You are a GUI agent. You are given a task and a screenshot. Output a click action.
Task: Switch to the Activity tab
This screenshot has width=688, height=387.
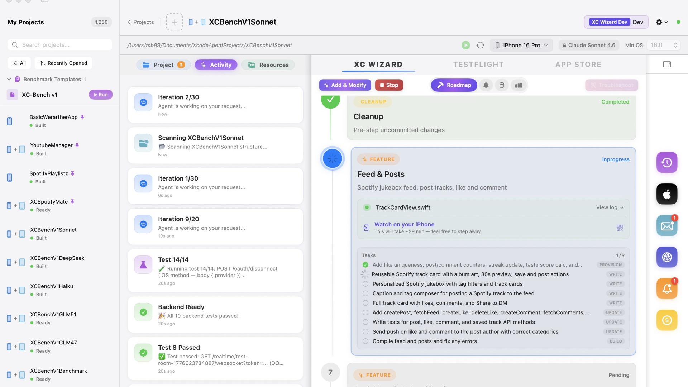(216, 65)
